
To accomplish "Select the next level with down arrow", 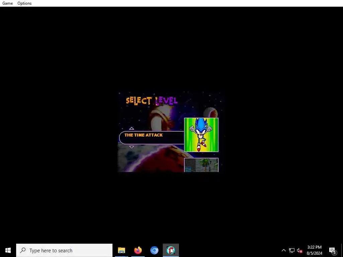I will [131, 147].
